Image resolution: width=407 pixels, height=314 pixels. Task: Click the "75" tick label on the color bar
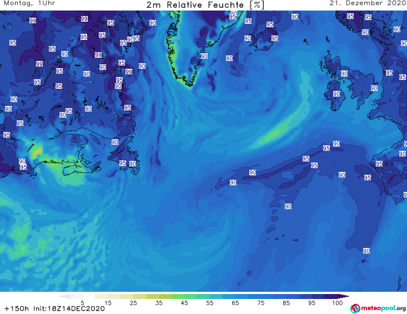(x=260, y=303)
